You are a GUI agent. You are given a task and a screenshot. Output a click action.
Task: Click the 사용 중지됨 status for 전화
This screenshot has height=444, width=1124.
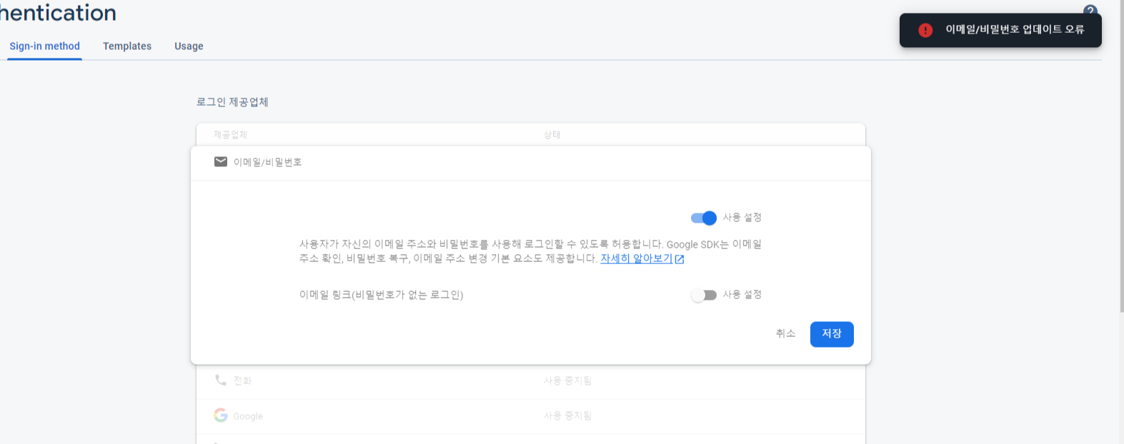(567, 381)
